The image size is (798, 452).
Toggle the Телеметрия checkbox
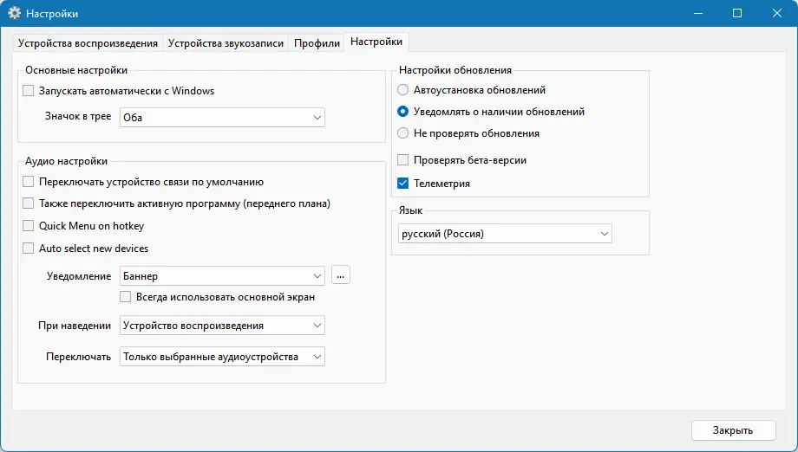[402, 184]
